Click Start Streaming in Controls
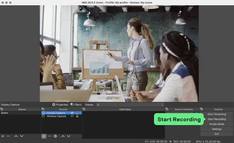The height and width of the screenshot is (143, 234). pos(217,114)
